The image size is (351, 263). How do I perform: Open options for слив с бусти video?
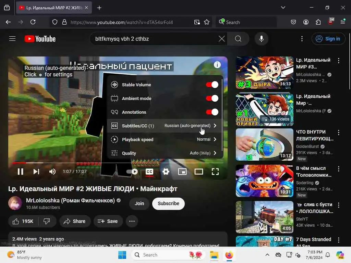[338, 205]
